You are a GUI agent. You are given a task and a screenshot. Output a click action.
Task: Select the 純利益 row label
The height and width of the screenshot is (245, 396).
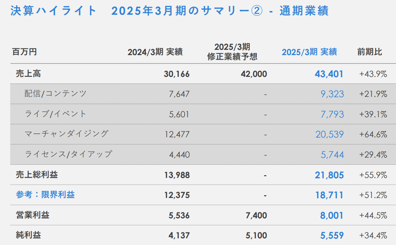click(28, 235)
